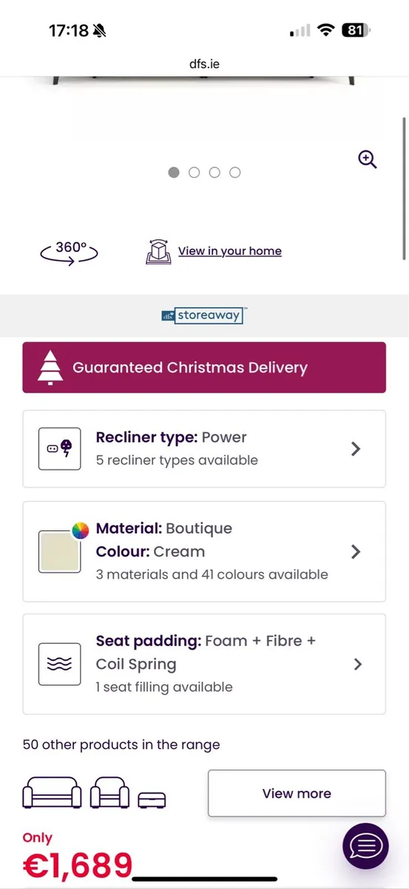Open the View in your home link

coord(230,251)
